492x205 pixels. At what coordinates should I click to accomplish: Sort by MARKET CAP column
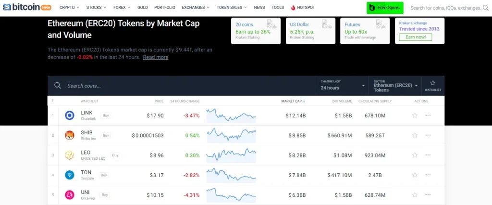click(x=293, y=101)
